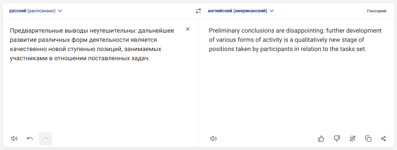397x150 pixels.
Task: Redo edit in source text
Action: tap(46, 139)
